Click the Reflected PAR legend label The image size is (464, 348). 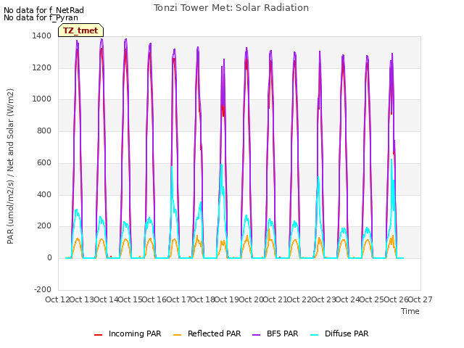(215, 333)
